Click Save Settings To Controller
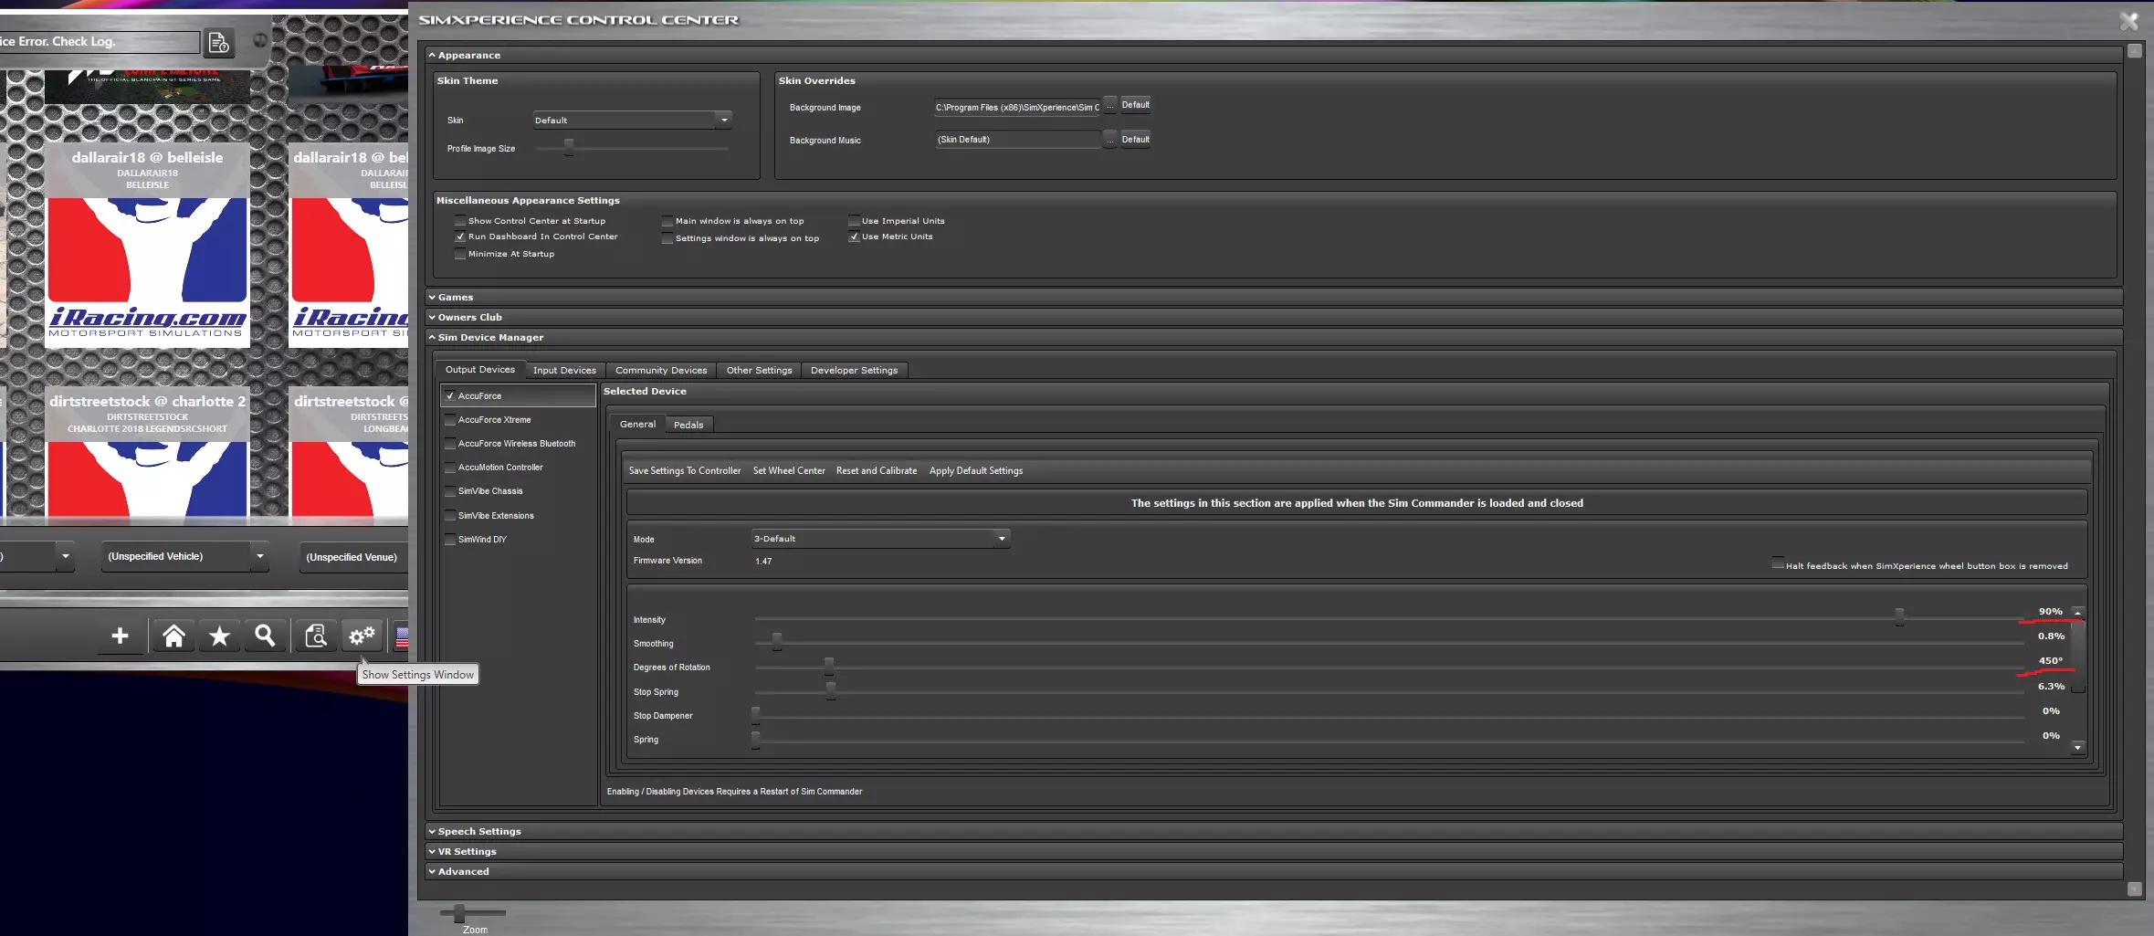The height and width of the screenshot is (936, 2154). (684, 470)
